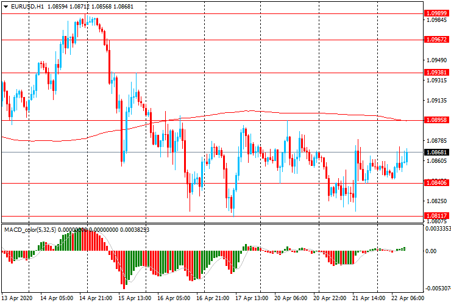Click the OHLC values 1.08594 1.08712 1.08568 1.08681
451x305 pixels.
coord(90,7)
